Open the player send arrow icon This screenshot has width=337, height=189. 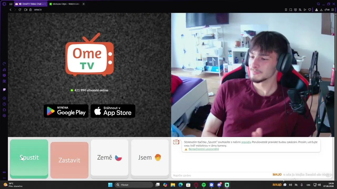coord(305,10)
